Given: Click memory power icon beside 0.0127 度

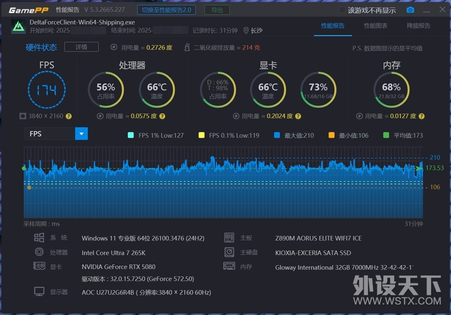Looking at the screenshot, I should click(359, 116).
